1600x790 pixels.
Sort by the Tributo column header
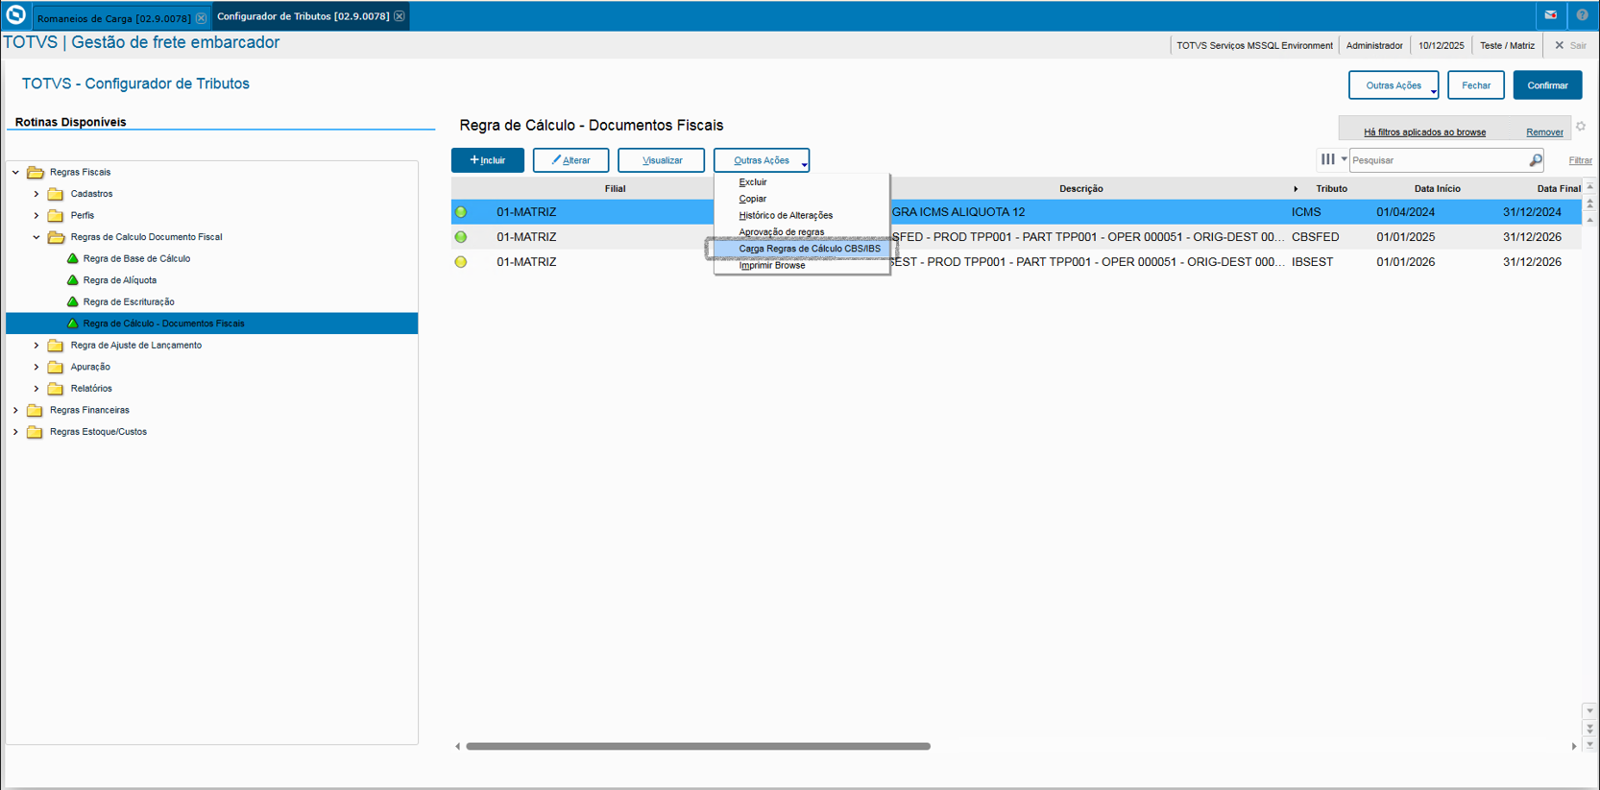click(1331, 189)
